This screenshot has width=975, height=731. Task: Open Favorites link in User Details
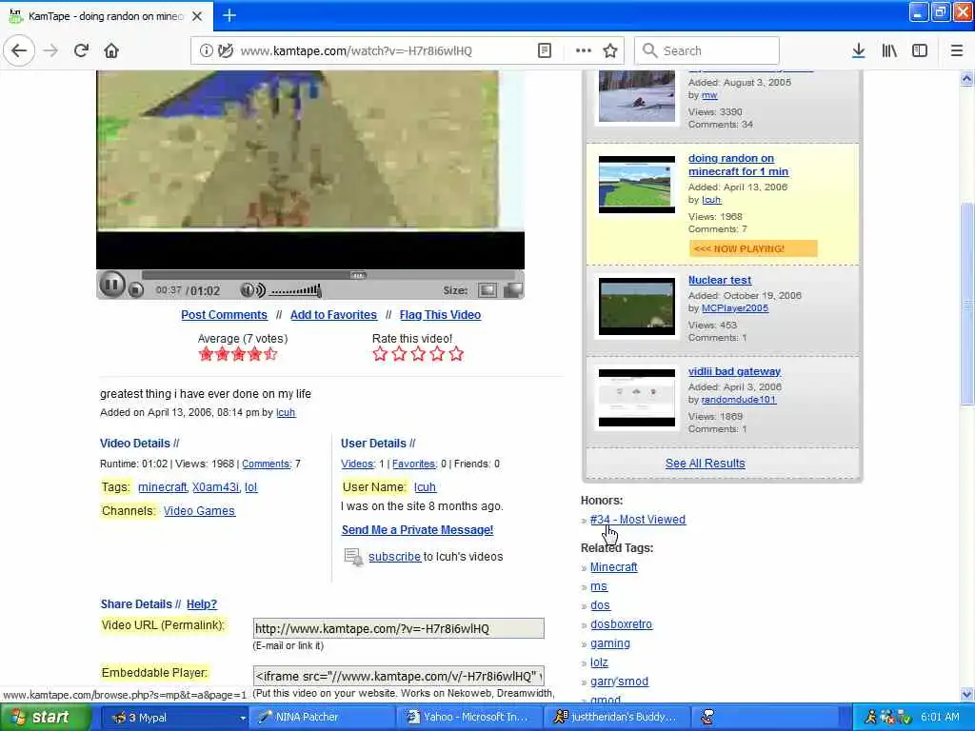click(414, 464)
